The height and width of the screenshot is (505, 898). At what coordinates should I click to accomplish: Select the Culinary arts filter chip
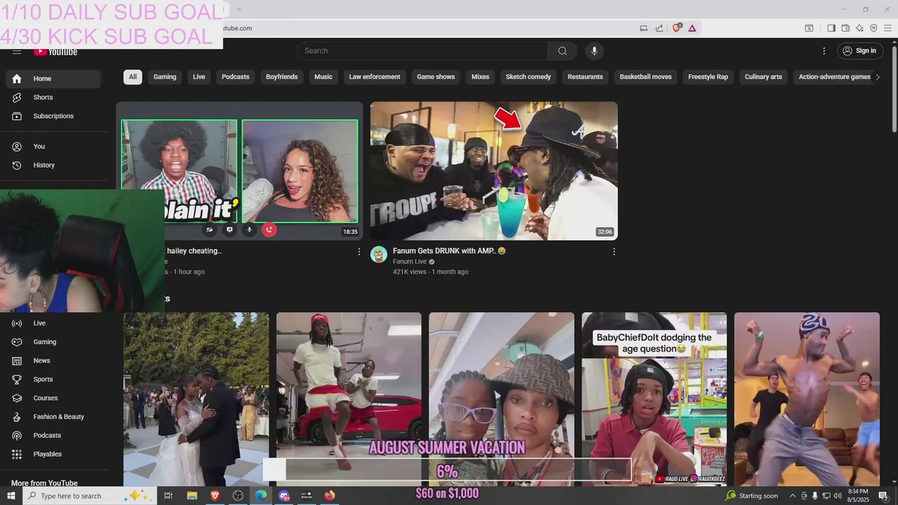763,76
